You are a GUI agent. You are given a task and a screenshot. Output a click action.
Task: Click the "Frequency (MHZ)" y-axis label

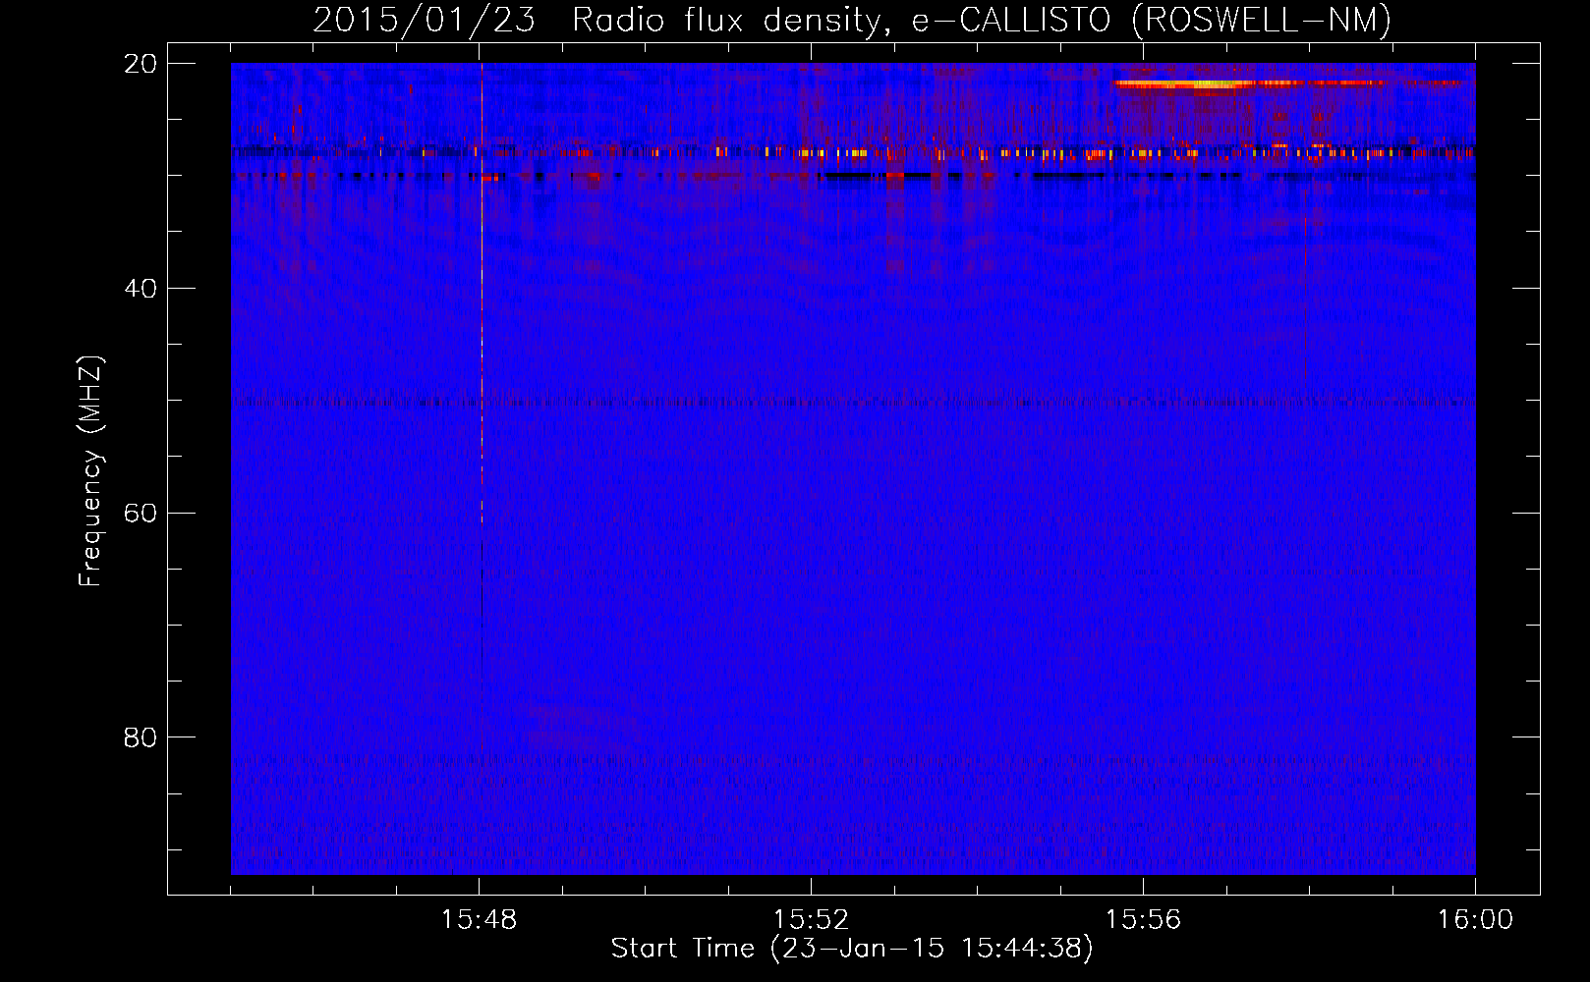click(90, 471)
